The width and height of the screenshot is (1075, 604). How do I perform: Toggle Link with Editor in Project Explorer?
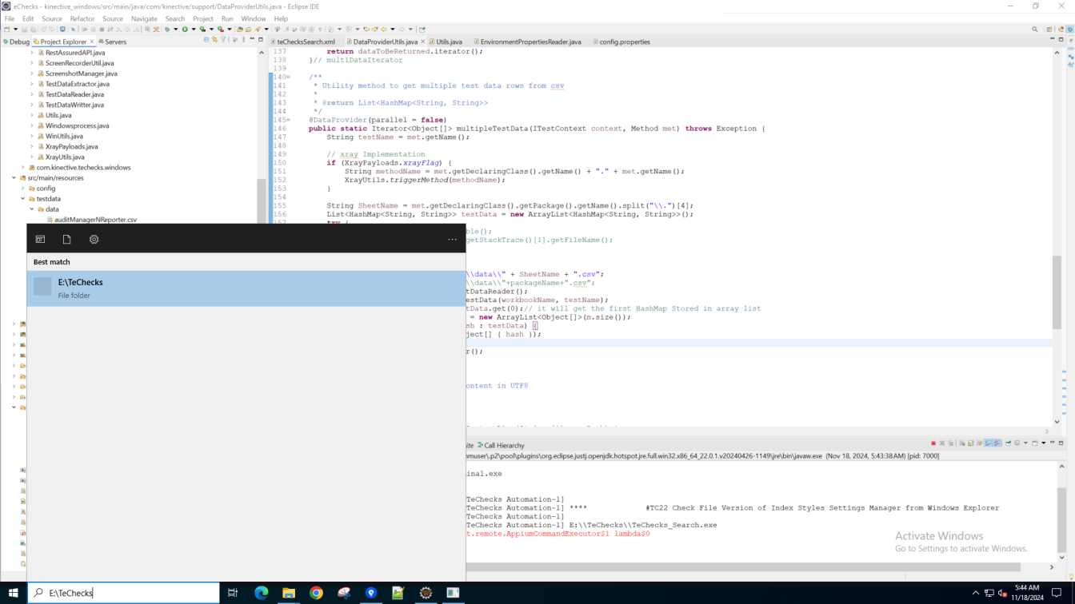click(x=214, y=40)
